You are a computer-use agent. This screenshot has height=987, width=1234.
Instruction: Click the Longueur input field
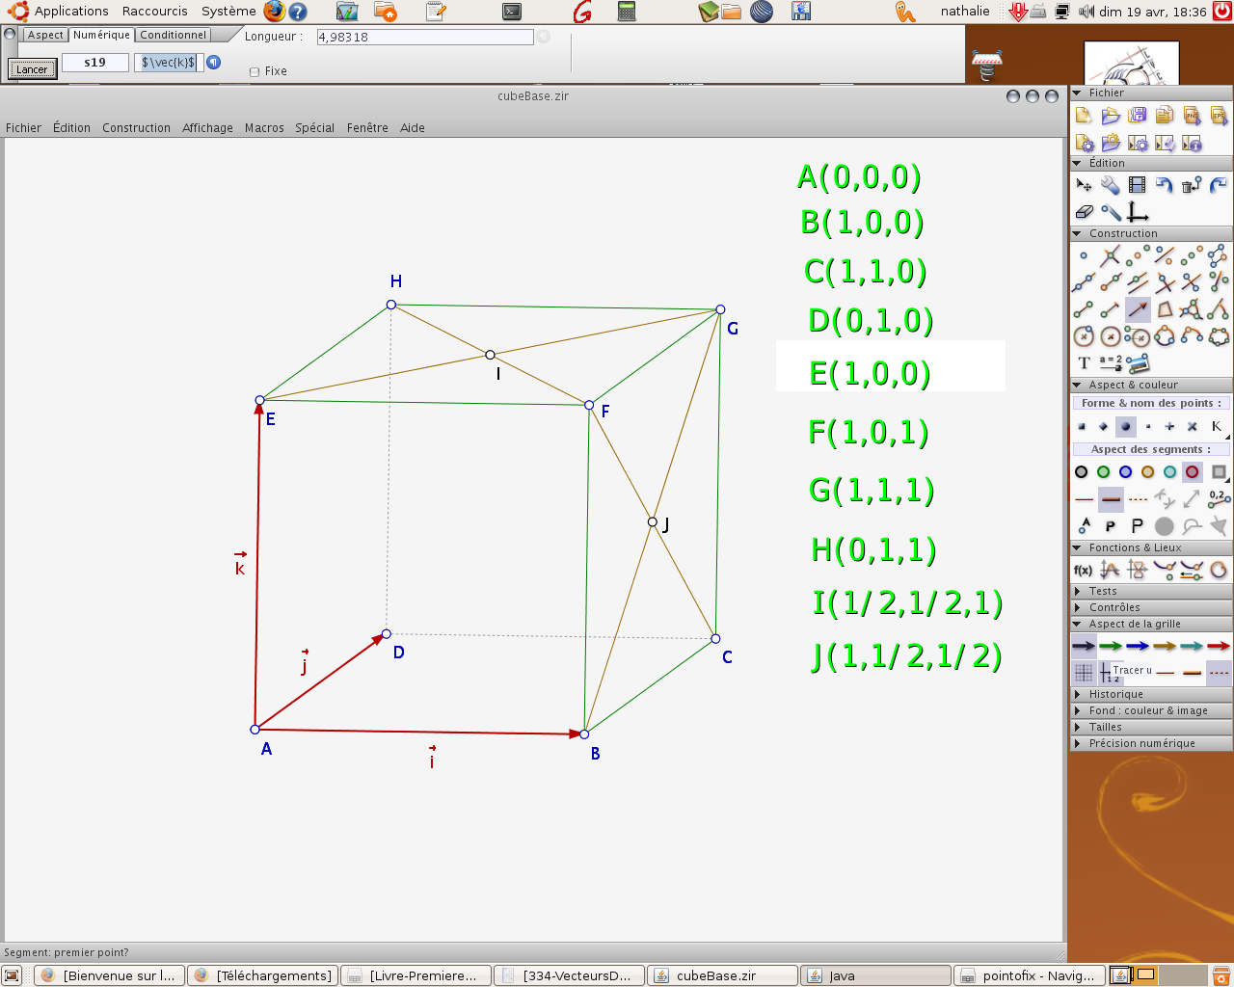point(424,37)
